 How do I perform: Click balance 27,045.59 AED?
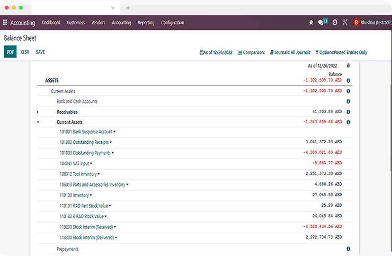coord(327,195)
